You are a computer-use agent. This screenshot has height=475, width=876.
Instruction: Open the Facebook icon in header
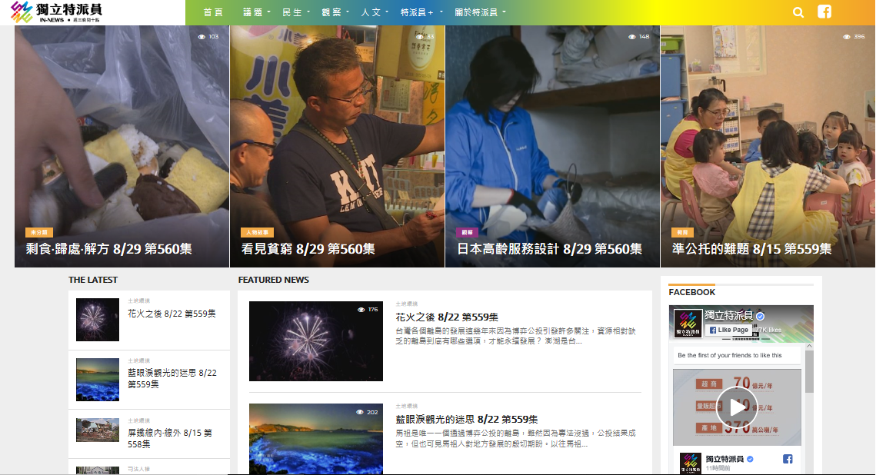click(x=824, y=12)
